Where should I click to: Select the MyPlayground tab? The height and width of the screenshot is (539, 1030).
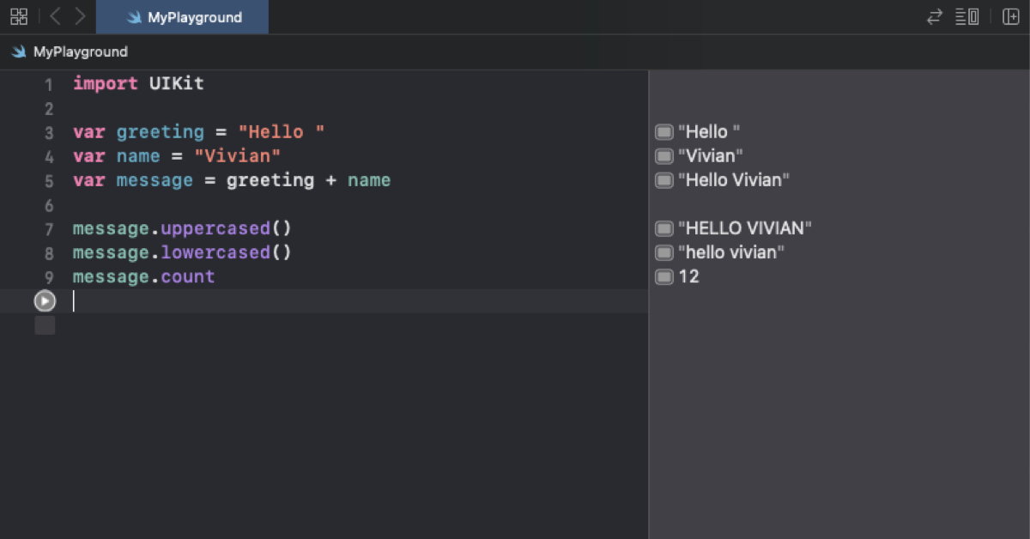point(182,17)
